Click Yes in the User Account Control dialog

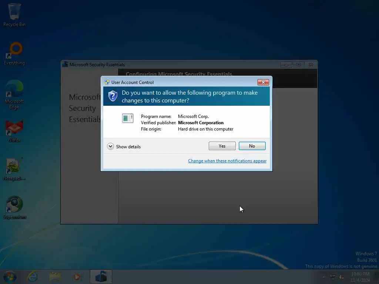tap(222, 146)
